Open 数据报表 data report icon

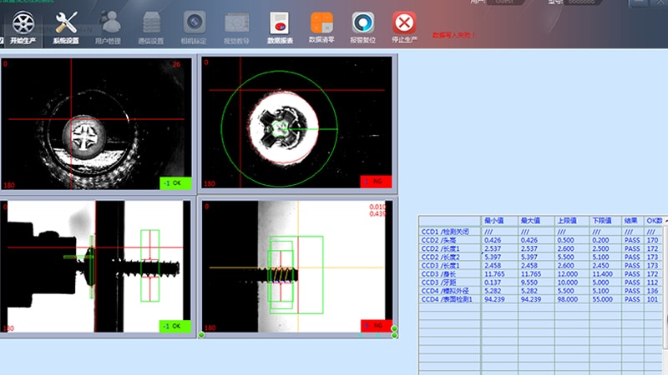(x=280, y=22)
